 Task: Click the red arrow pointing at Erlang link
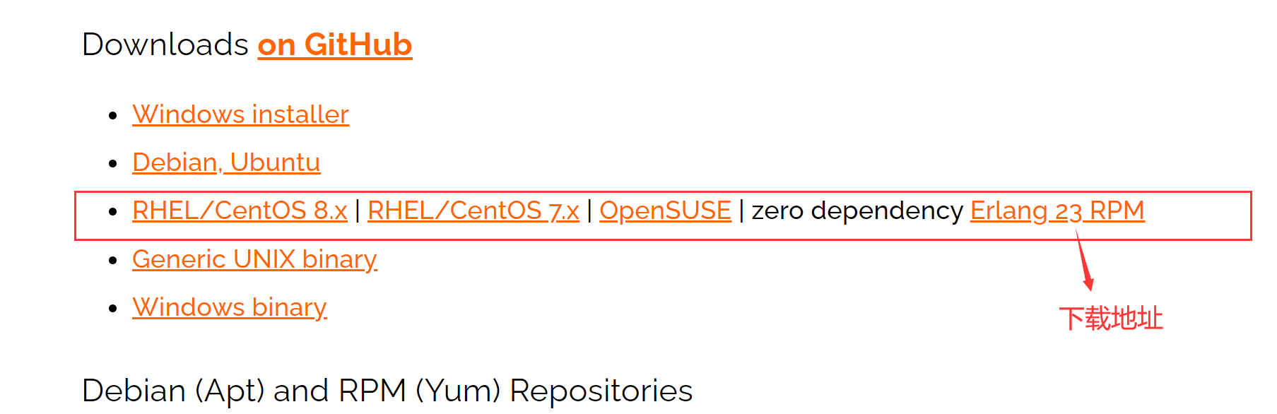[1085, 259]
